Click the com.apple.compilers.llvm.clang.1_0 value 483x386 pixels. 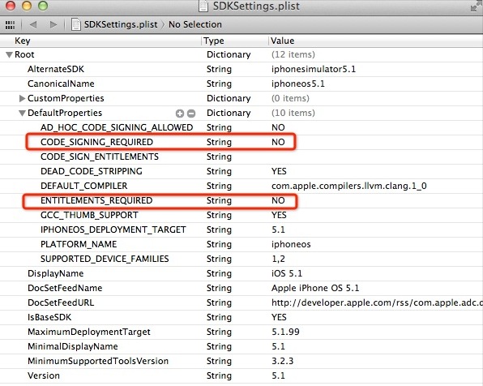pos(349,186)
